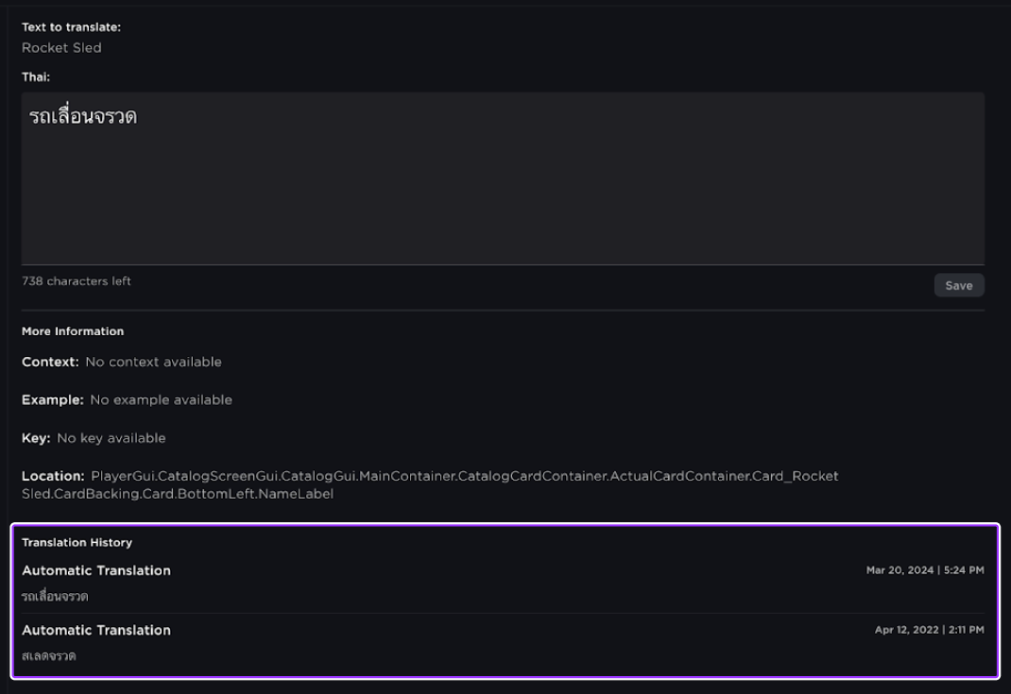The image size is (1011, 694).
Task: Click the Thai text under the 2024 history entry
Action: coord(55,597)
